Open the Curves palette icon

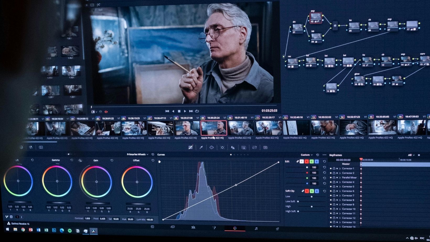click(x=191, y=147)
